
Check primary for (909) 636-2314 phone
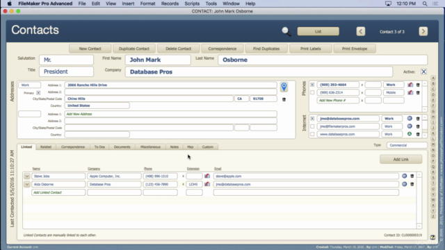pos(312,92)
